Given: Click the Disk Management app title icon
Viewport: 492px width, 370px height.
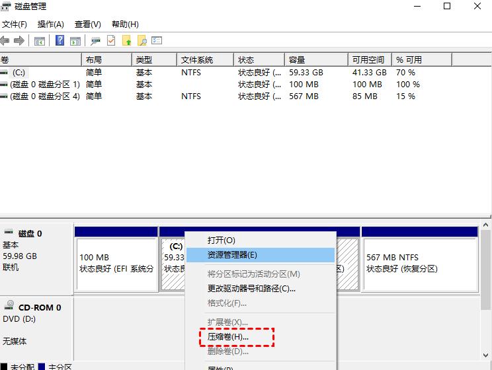Looking at the screenshot, I should tap(6, 6).
